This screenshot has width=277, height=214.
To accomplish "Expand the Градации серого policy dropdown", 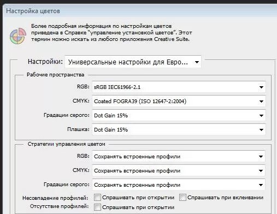I will pos(179,185).
